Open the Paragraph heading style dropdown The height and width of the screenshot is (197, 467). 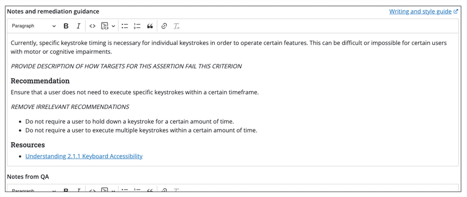click(x=34, y=26)
